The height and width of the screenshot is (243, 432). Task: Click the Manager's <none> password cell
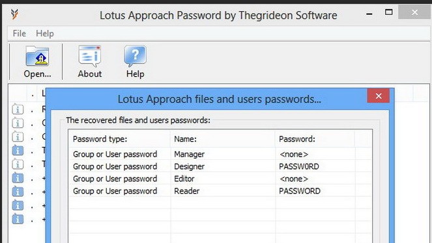[x=294, y=154]
